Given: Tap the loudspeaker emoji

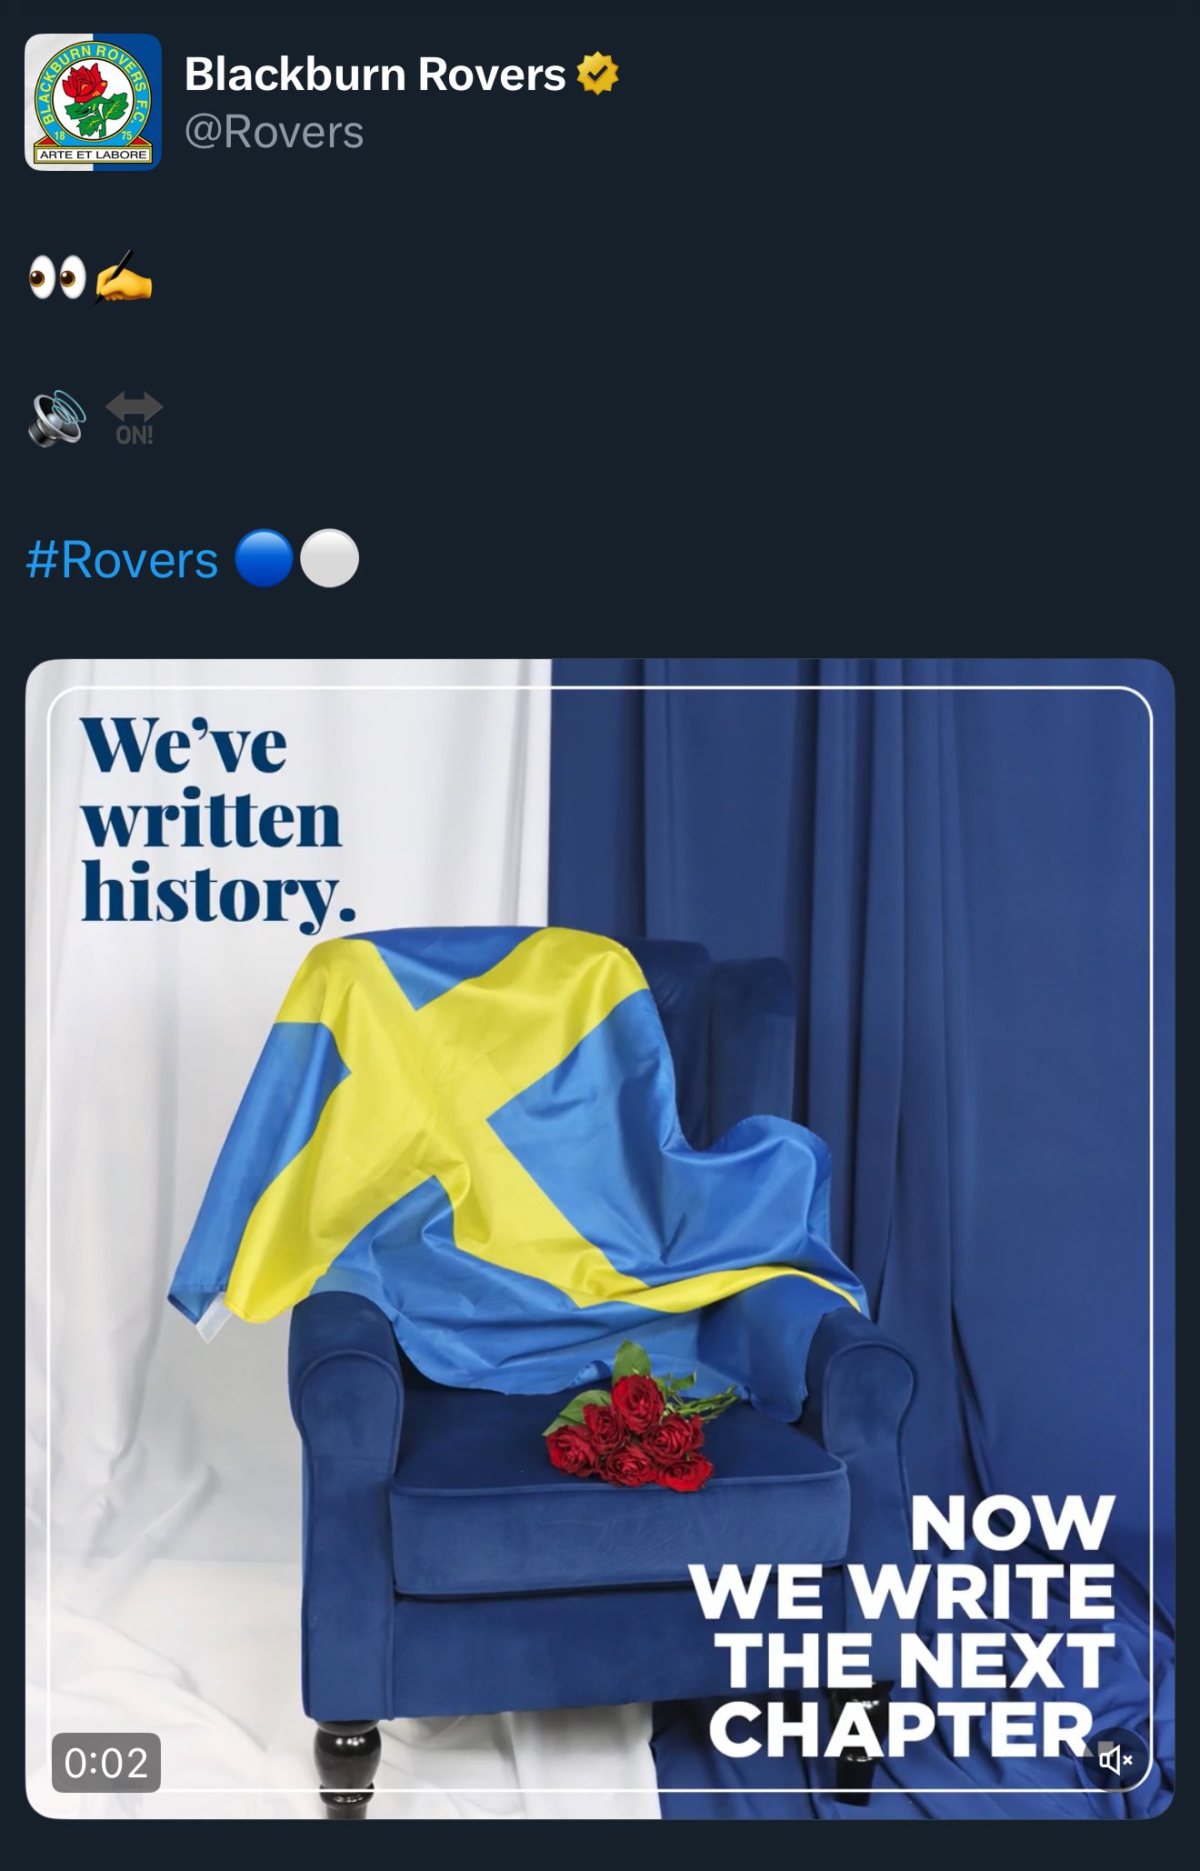Looking at the screenshot, I should coord(57,418).
